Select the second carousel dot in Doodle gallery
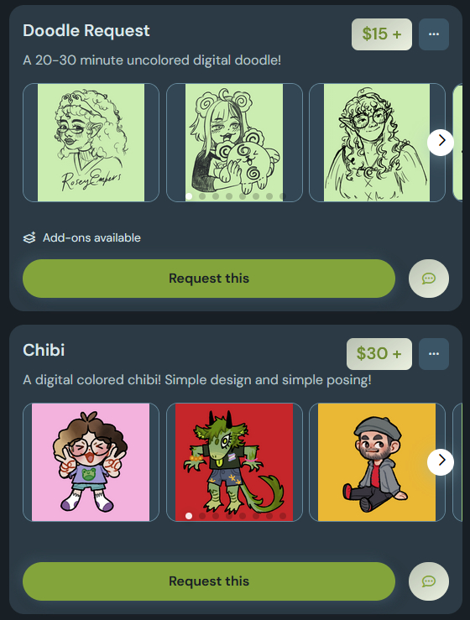The height and width of the screenshot is (620, 470). tap(202, 196)
